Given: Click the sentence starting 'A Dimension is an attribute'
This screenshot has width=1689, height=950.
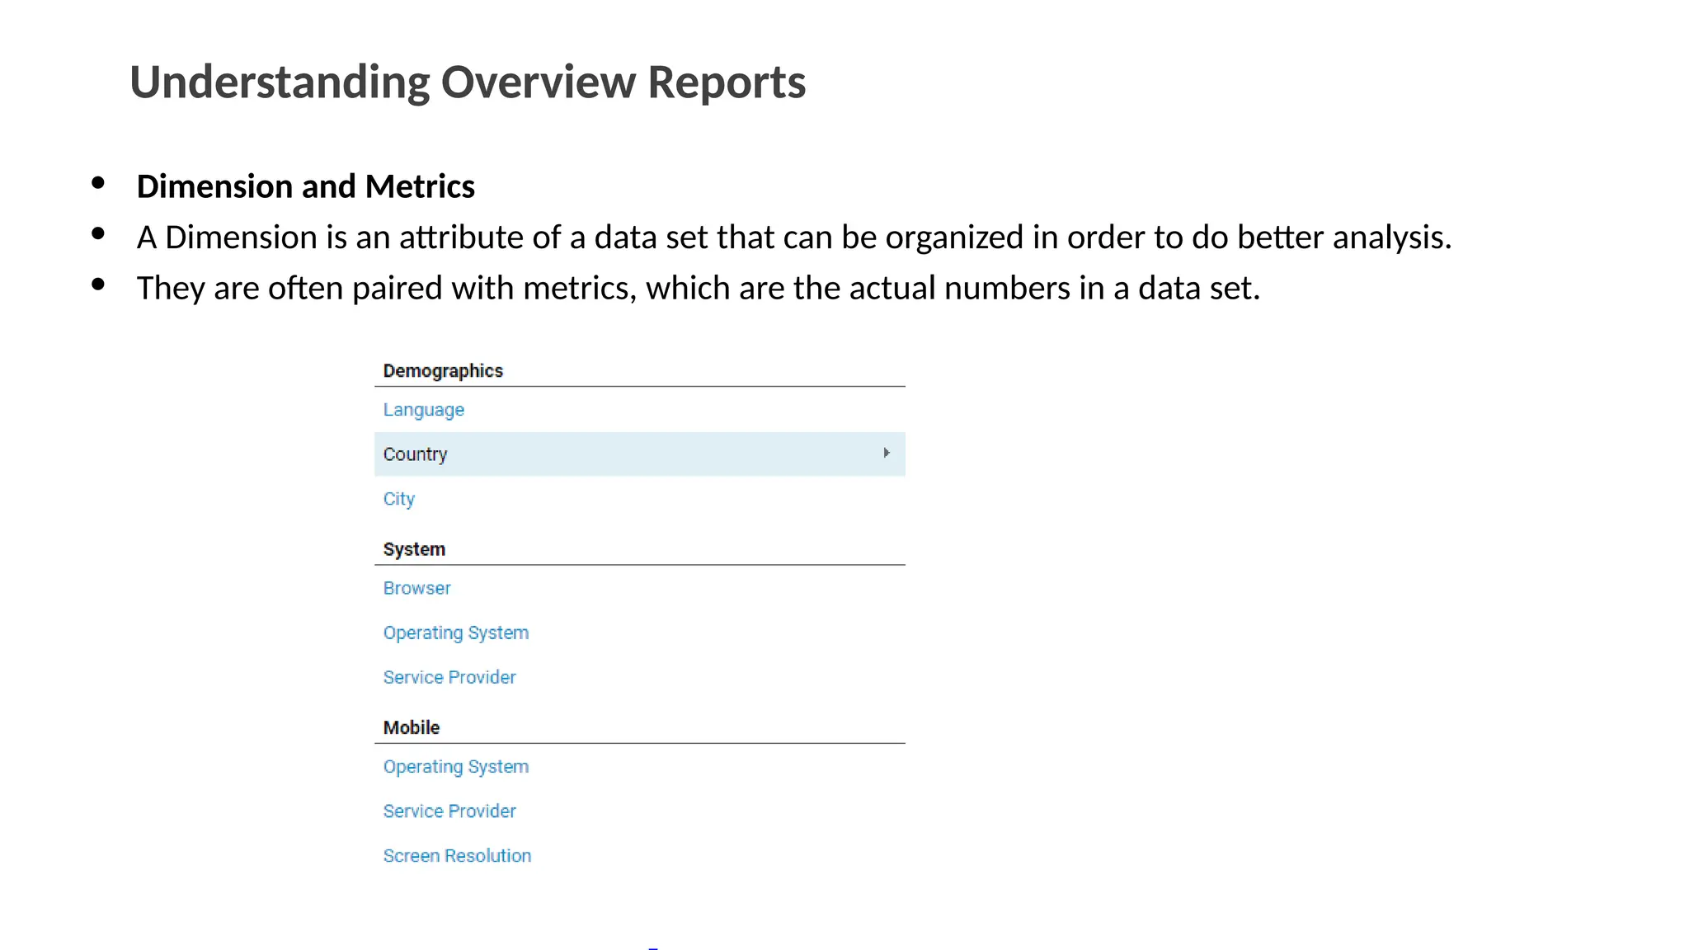Looking at the screenshot, I should [794, 237].
